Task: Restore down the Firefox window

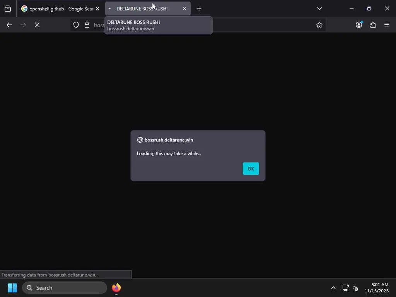Action: point(369,9)
